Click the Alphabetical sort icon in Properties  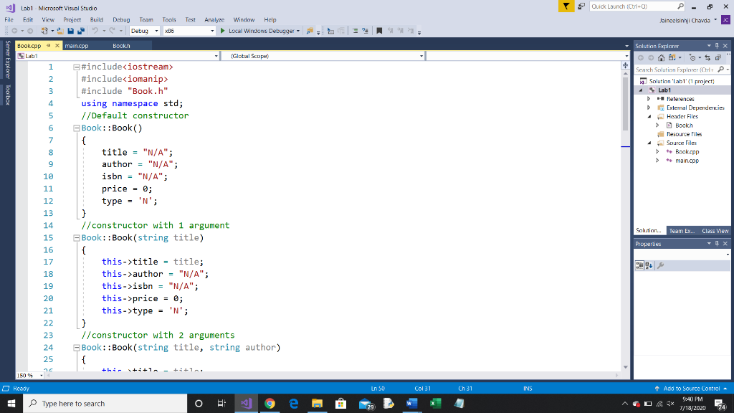tap(649, 265)
